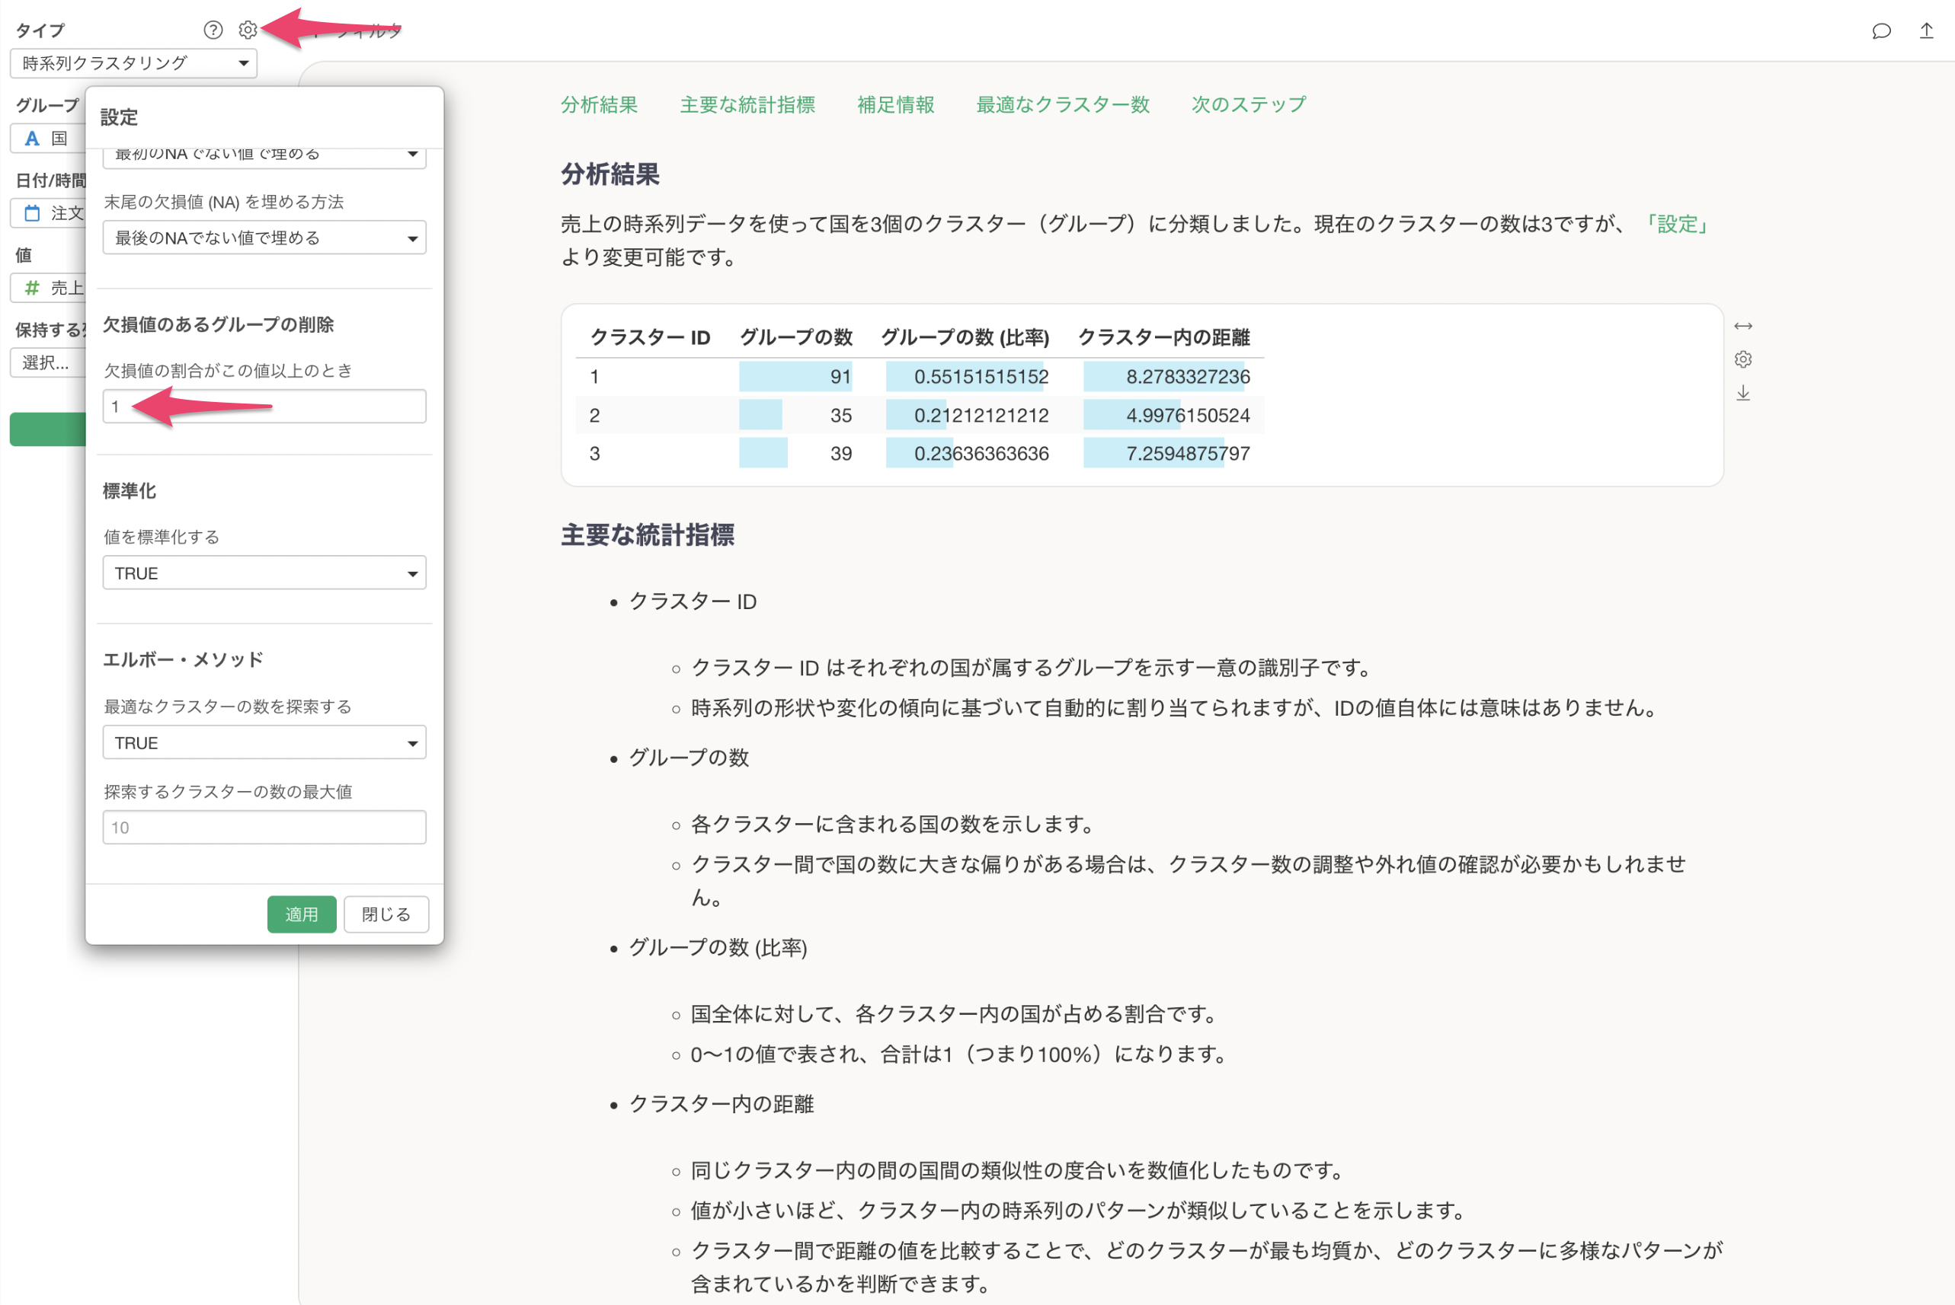Open 時系列クラスタリング type dropdown
Image resolution: width=1955 pixels, height=1305 pixels.
click(133, 63)
